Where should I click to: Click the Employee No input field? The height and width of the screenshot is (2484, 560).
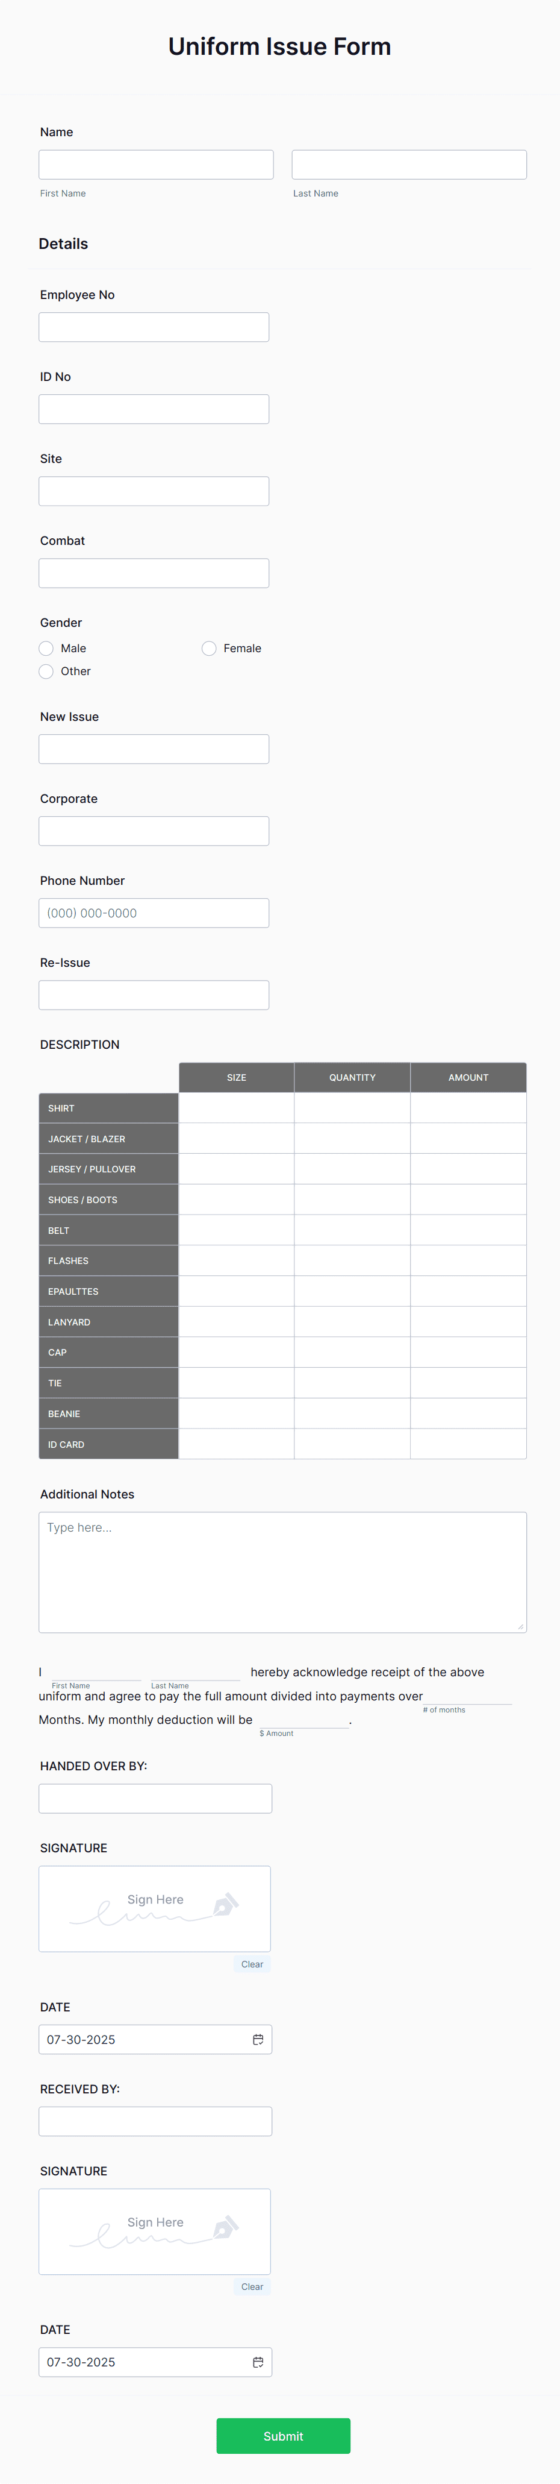pos(154,326)
